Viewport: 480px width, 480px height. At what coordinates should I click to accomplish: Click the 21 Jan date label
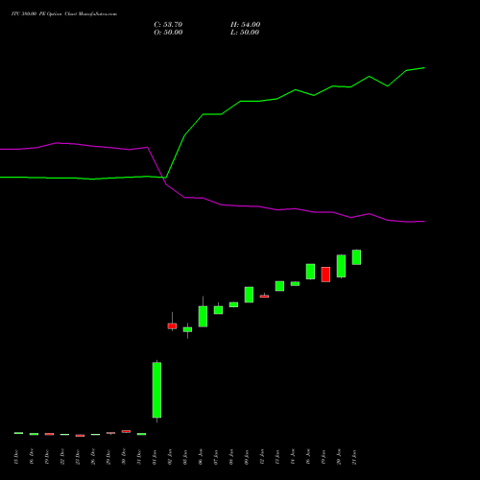point(354,457)
